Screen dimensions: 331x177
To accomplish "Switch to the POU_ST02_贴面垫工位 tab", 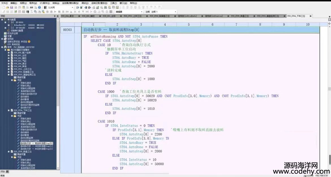I will [x=160, y=16].
